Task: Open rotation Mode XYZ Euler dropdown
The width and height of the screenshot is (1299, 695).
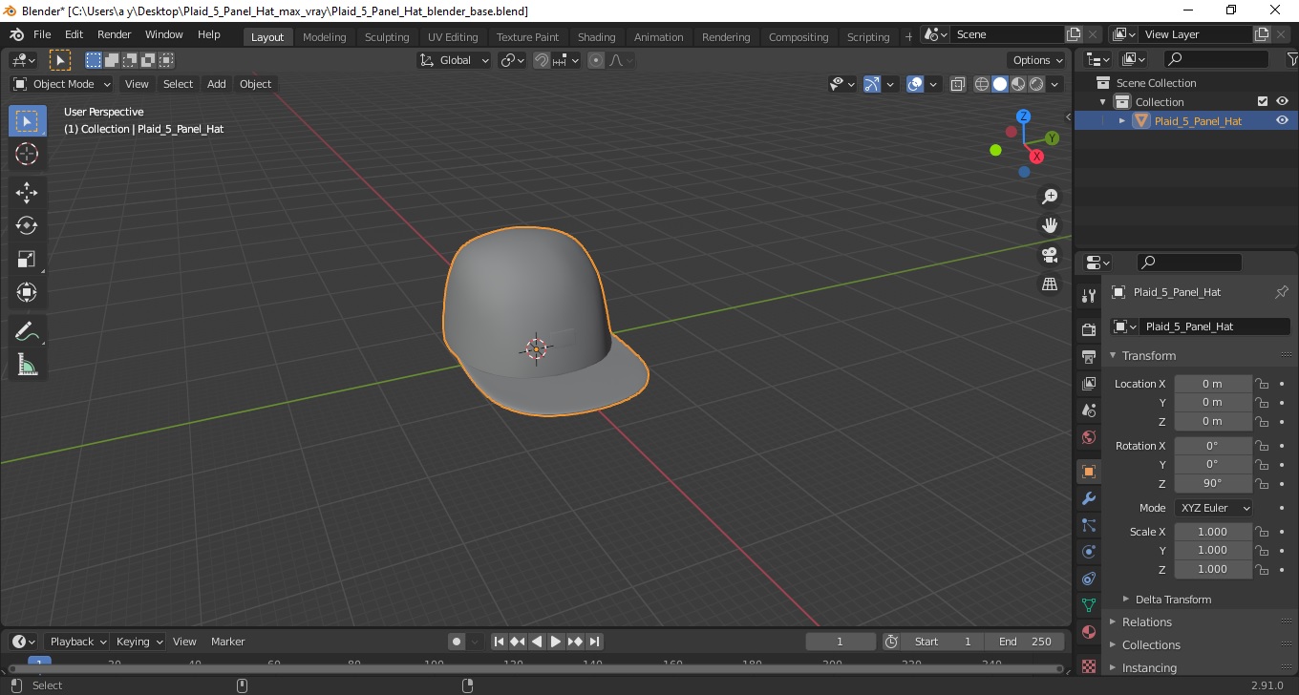Action: tap(1213, 508)
